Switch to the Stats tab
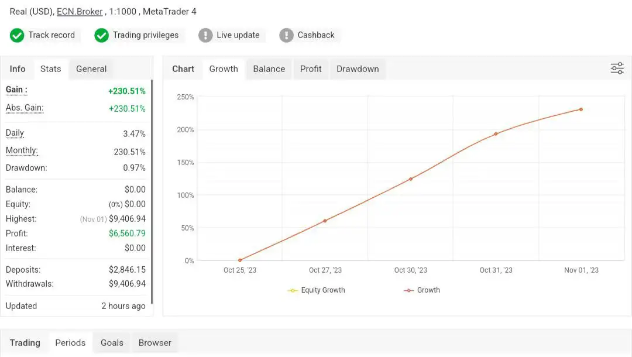 coord(51,69)
